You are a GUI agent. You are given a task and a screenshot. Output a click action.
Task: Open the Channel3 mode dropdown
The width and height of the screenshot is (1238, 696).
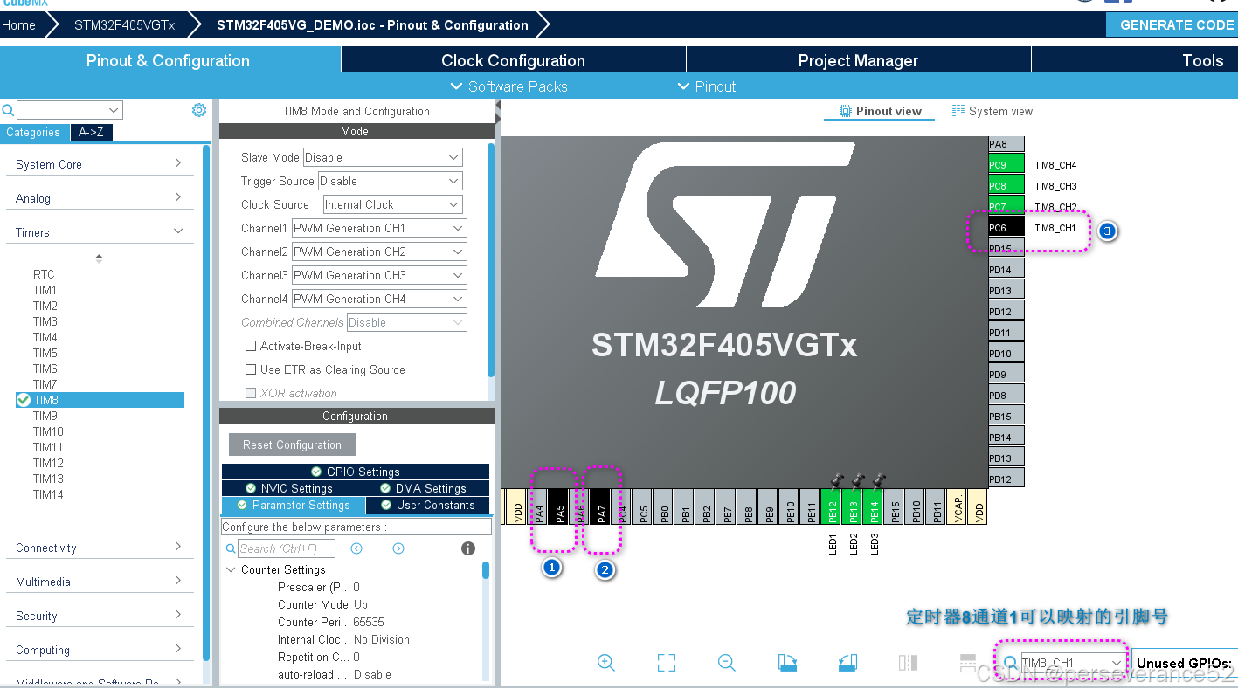point(379,275)
